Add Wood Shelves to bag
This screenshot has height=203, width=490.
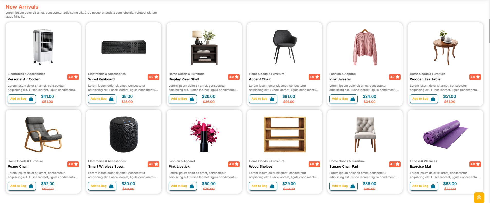[x=263, y=186]
